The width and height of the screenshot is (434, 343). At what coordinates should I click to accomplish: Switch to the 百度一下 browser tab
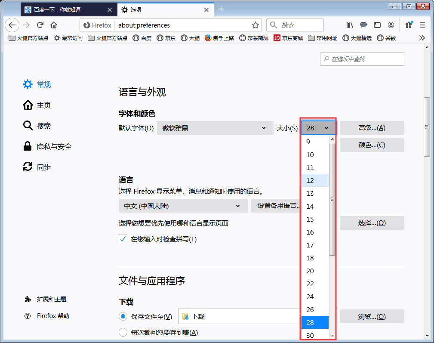pos(60,9)
